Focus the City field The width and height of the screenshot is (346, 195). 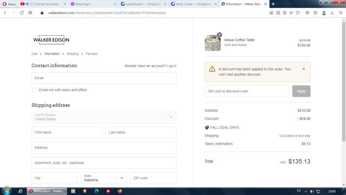point(55,178)
